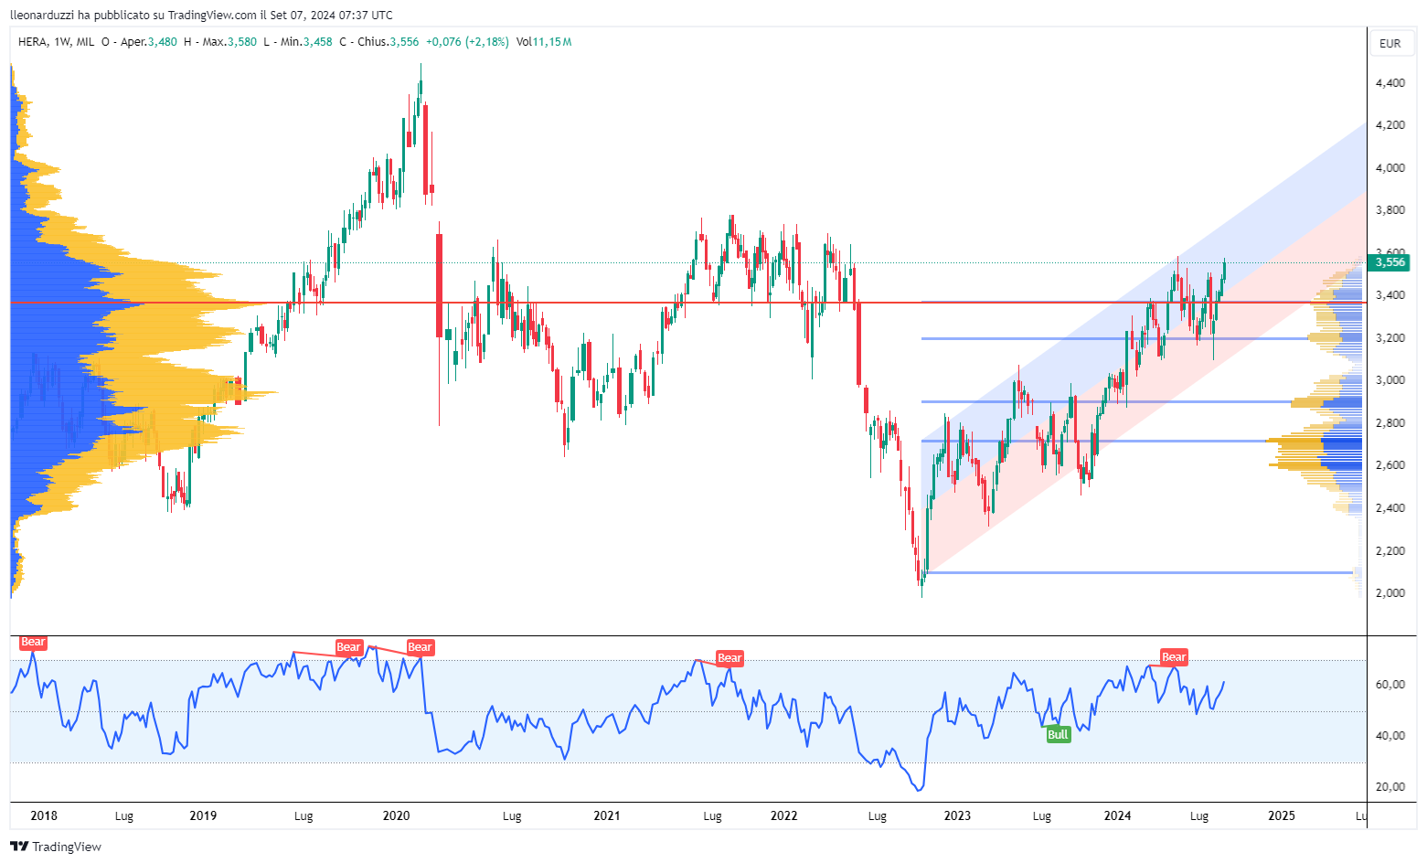Image resolution: width=1427 pixels, height=863 pixels.
Task: Click the 3,800 price axis label
Action: [1390, 210]
